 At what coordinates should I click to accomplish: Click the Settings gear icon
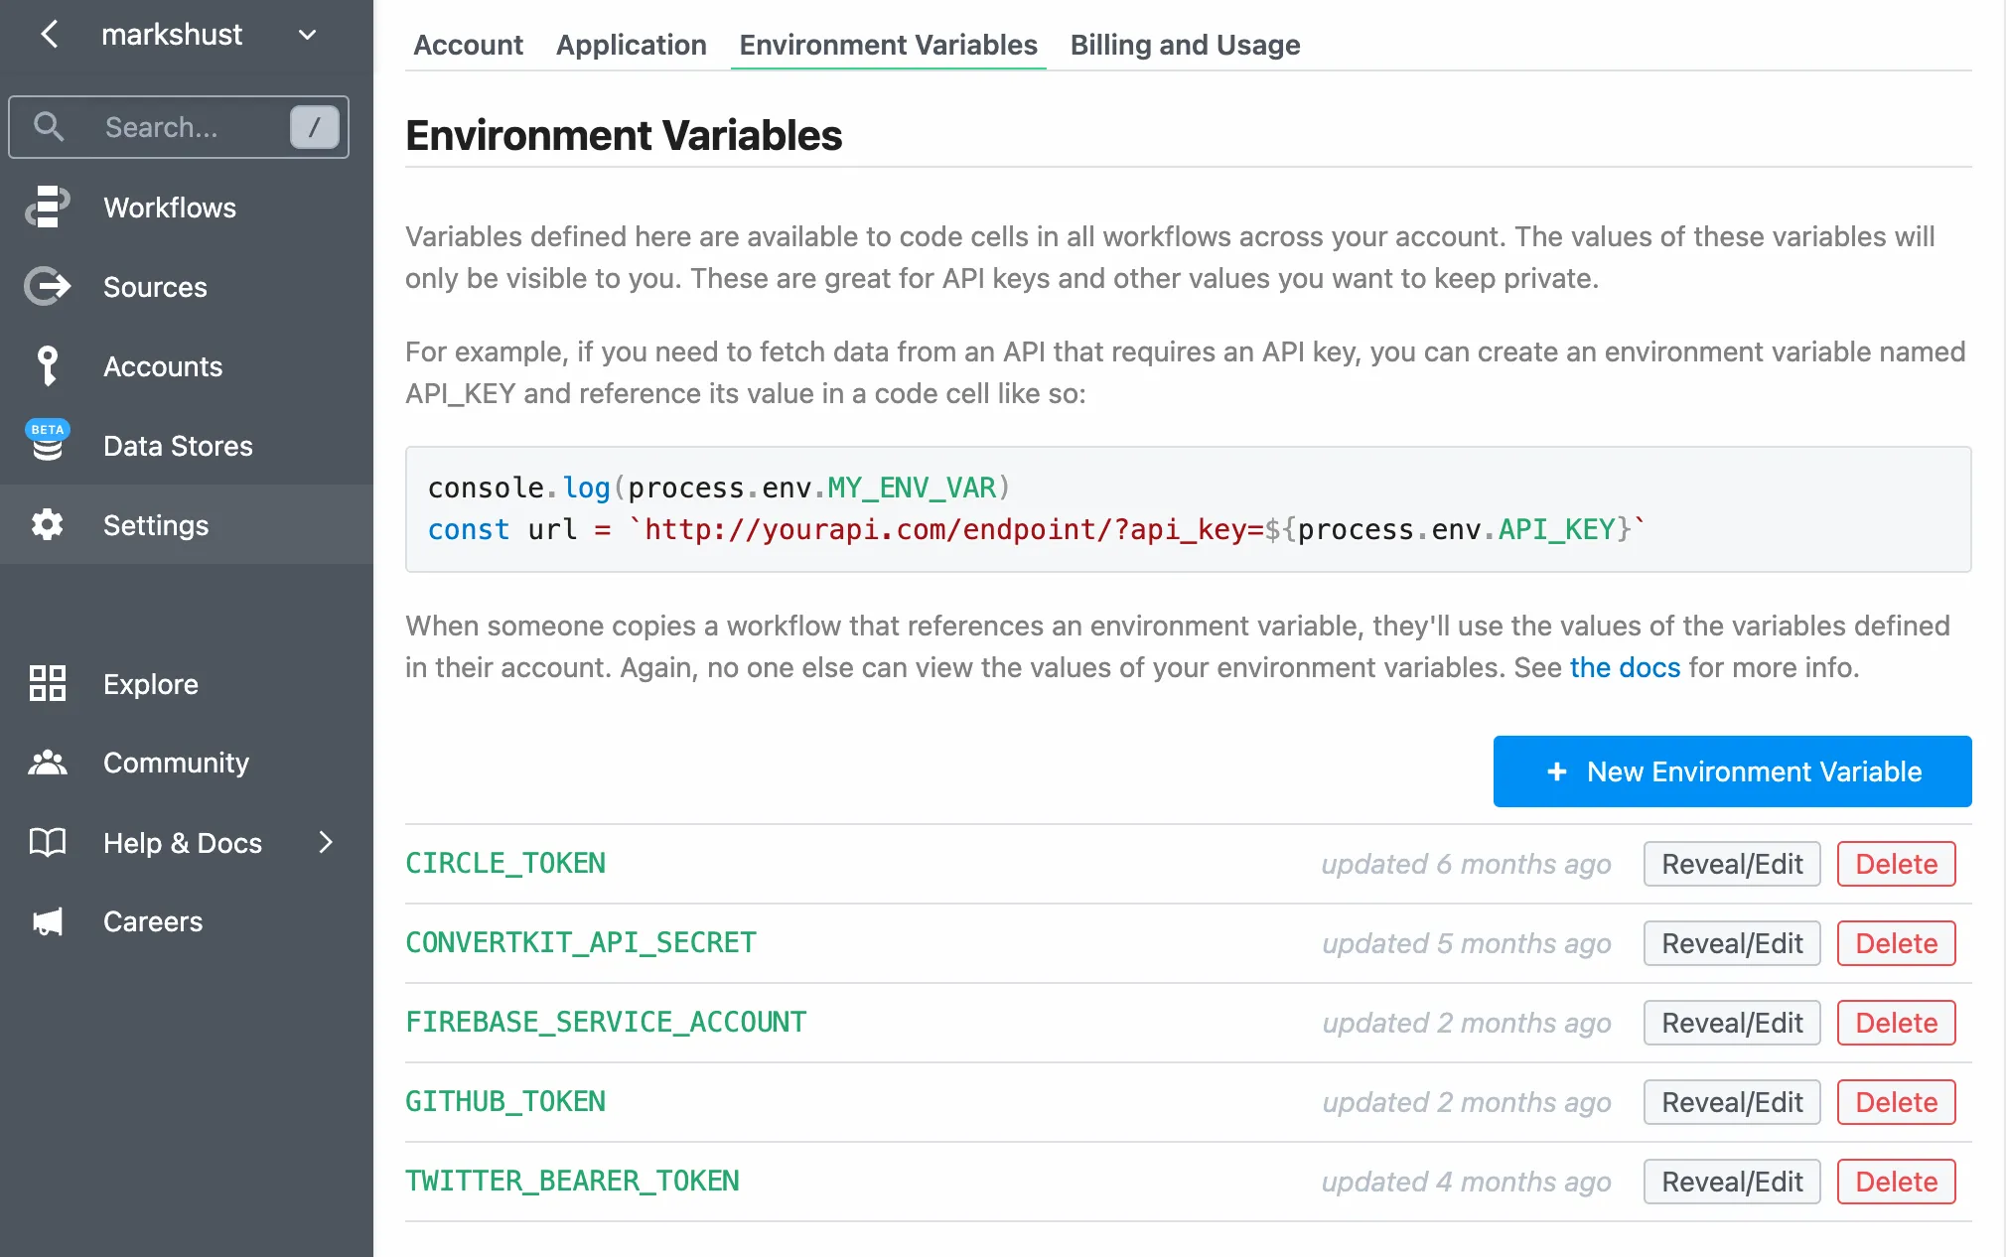[47, 524]
